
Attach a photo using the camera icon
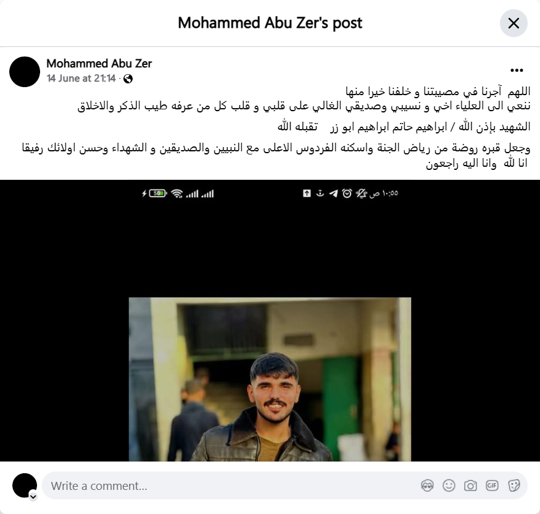pos(470,486)
